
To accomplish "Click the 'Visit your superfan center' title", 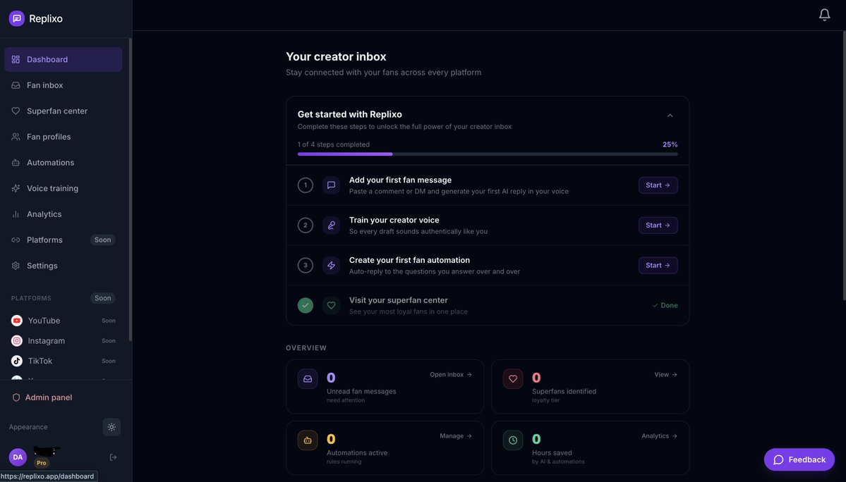I will (x=398, y=300).
